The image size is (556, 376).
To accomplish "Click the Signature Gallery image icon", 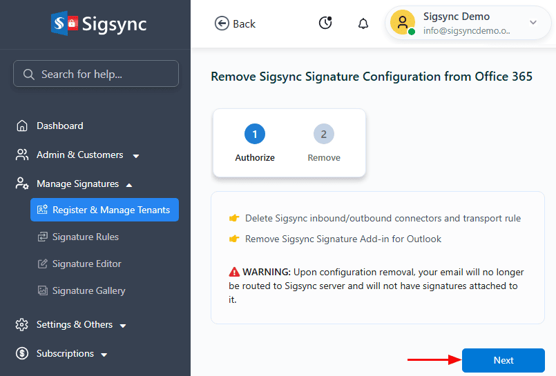I will click(x=41, y=290).
